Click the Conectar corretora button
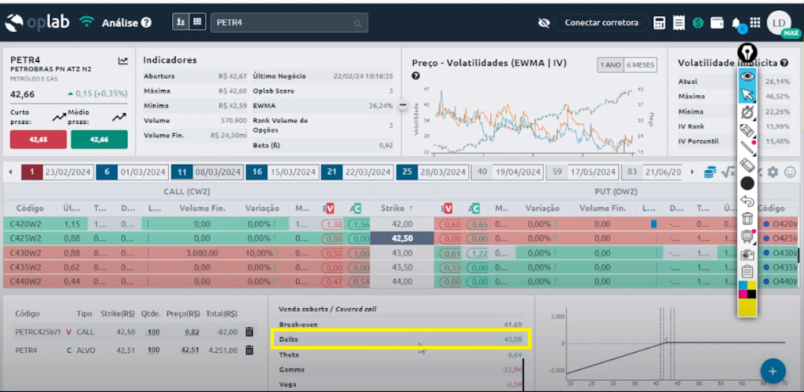This screenshot has width=804, height=392. pyautogui.click(x=601, y=23)
